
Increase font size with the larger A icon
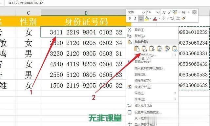point(164,12)
